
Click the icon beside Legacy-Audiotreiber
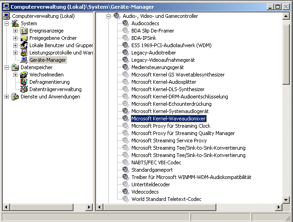[125, 53]
